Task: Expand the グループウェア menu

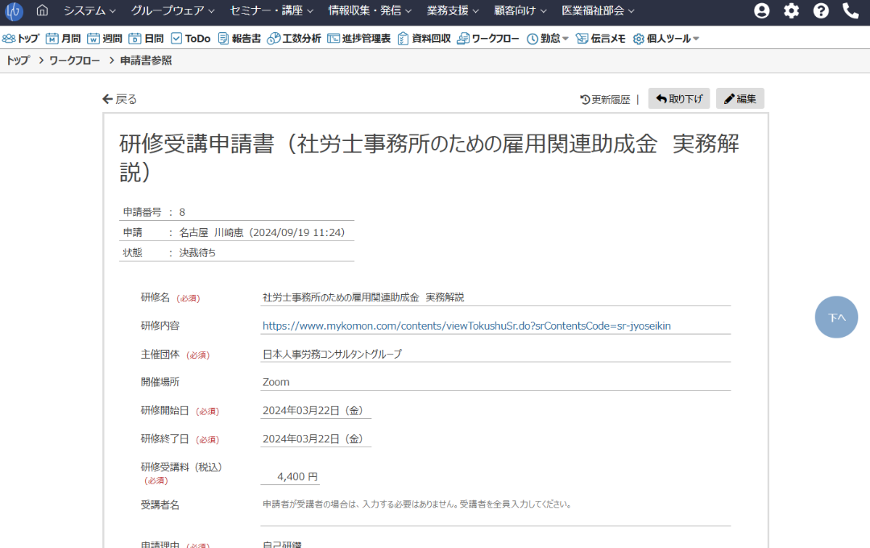Action: click(172, 10)
